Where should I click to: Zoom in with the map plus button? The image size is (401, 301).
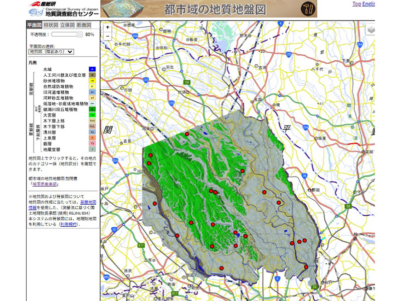click(108, 27)
